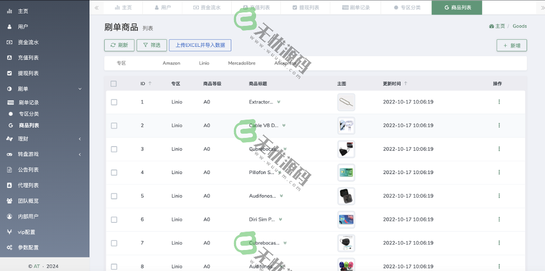Filter 专区 by Linio
Viewport: 545px width, 271px height.
(x=204, y=63)
